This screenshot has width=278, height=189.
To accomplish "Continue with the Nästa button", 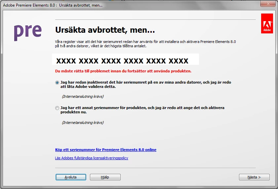I will click(x=254, y=177).
